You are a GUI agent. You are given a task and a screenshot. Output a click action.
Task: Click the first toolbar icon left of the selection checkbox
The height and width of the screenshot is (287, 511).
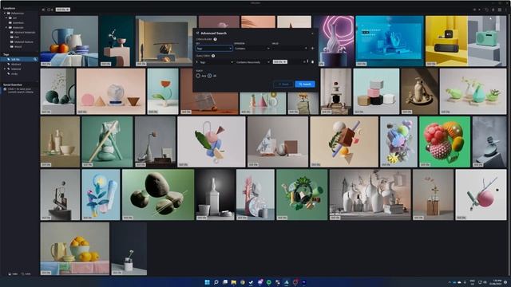43,10
